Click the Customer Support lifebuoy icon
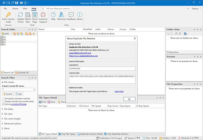Screen dimensions: 203x140 [43, 15]
